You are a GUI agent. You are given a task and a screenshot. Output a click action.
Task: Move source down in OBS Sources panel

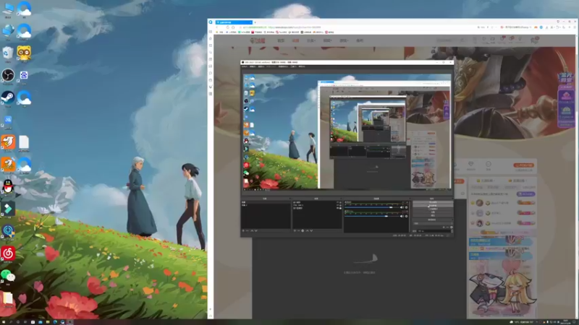point(311,230)
